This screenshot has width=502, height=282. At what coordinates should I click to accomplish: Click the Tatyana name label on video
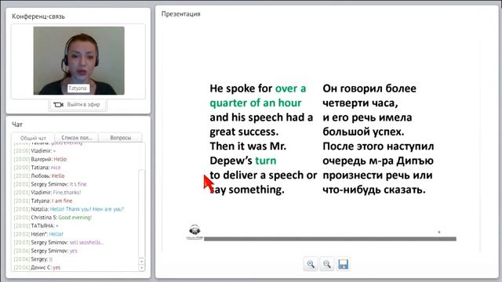pos(78,89)
